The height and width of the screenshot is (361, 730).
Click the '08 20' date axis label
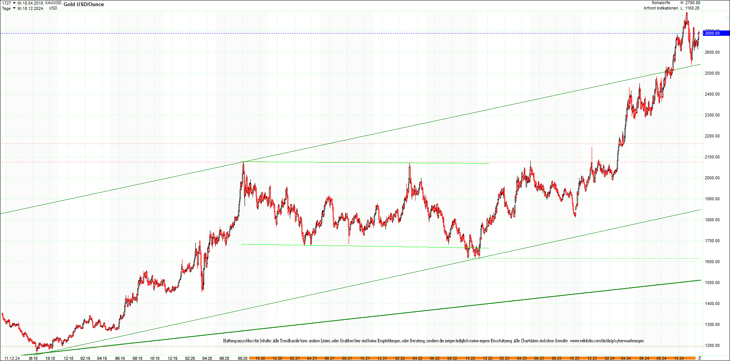click(242, 358)
